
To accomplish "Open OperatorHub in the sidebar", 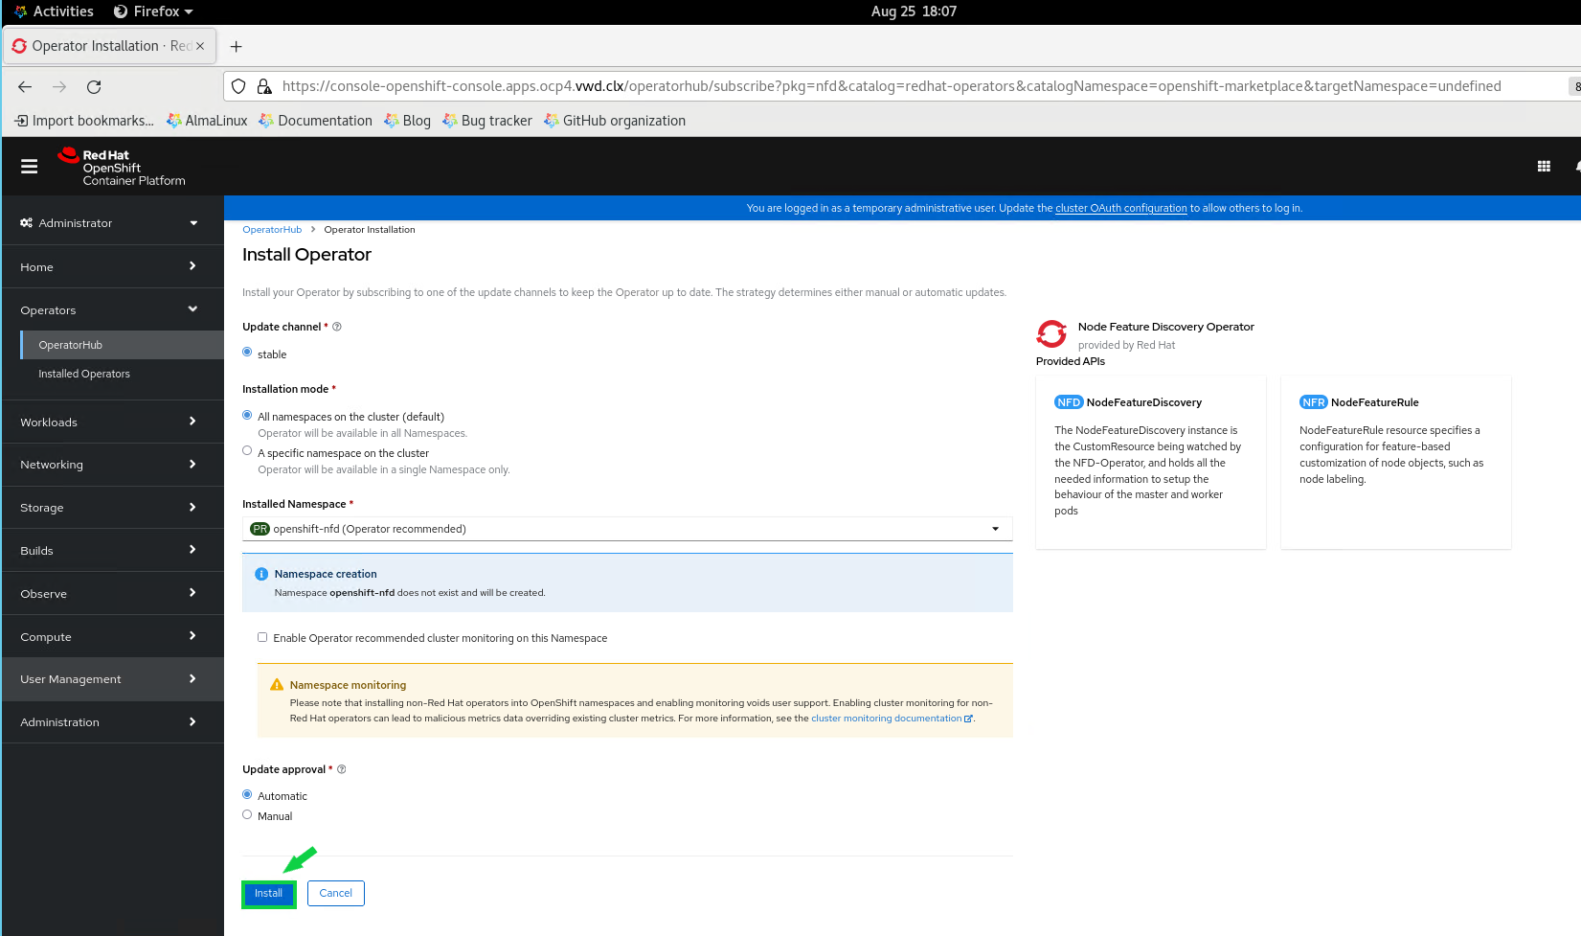I will click(x=122, y=345).
